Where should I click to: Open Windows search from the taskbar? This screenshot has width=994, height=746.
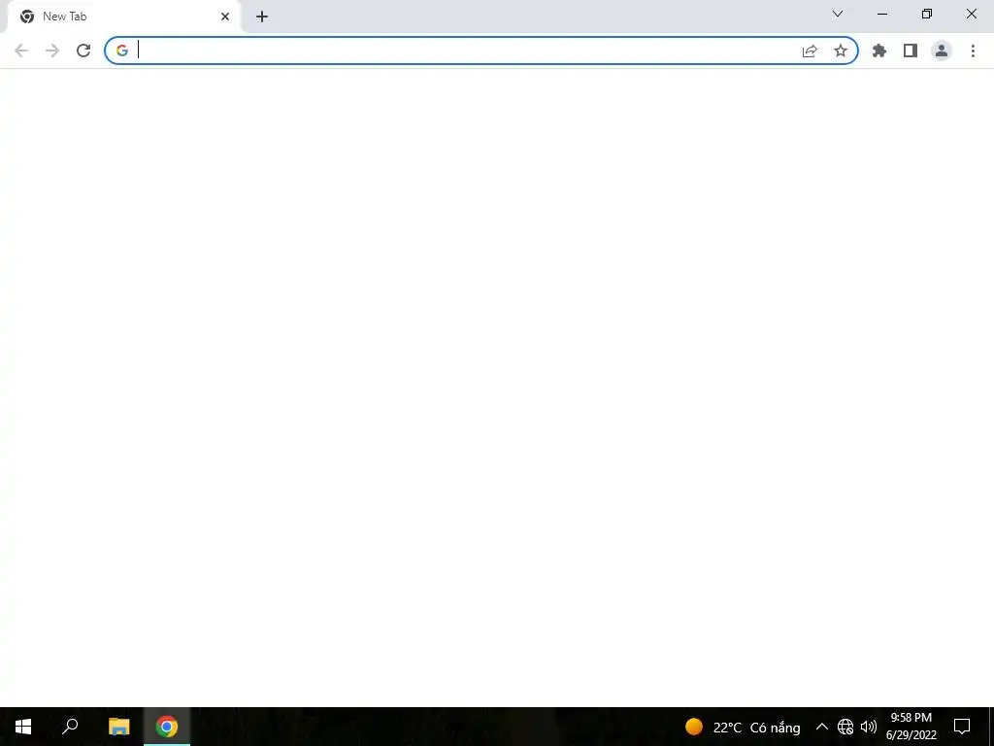pyautogui.click(x=70, y=727)
